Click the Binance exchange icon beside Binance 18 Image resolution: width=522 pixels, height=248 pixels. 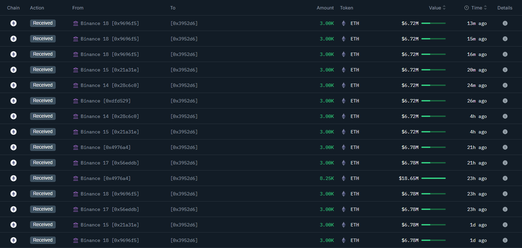(76, 23)
